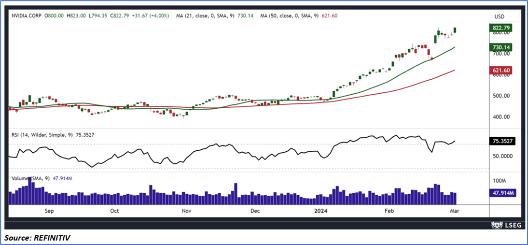
Task: Click the 75.3527 RSI value label
Action: point(502,141)
